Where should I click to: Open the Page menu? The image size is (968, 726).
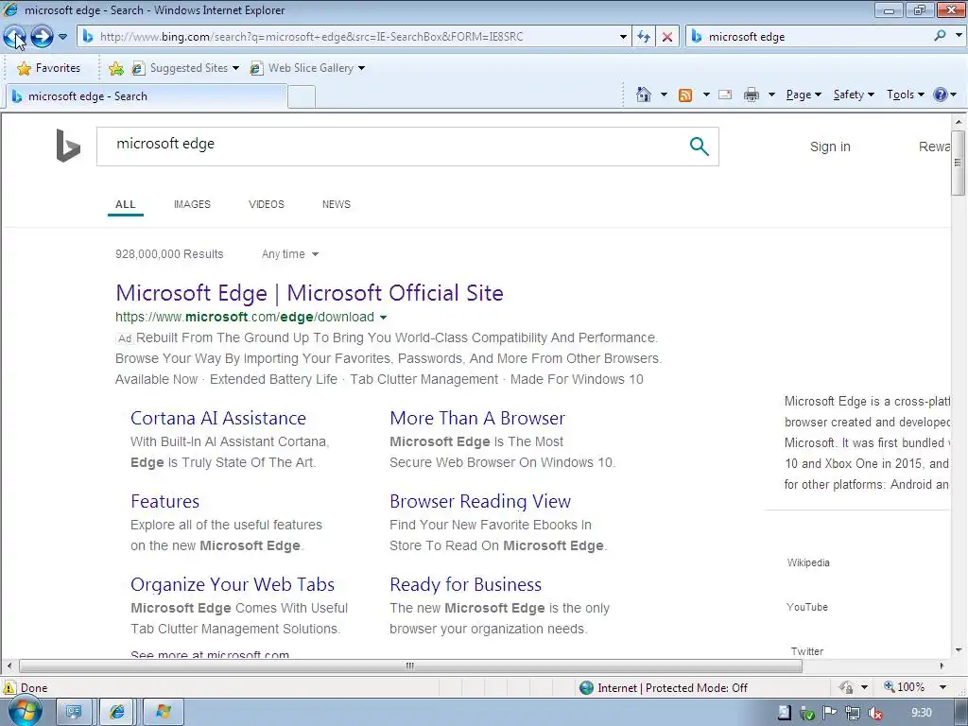(x=804, y=95)
